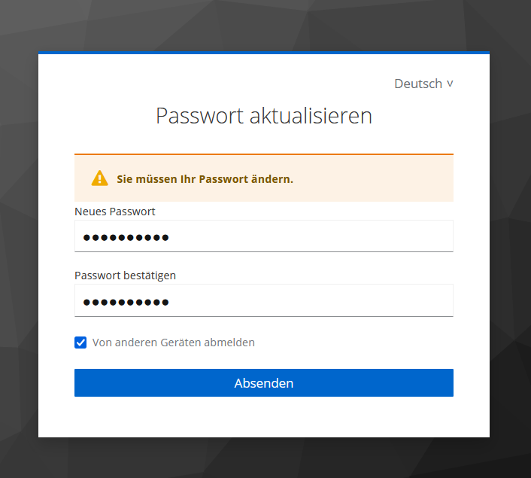The height and width of the screenshot is (478, 531).
Task: Expand the chevron beside Deutsch
Action: [450, 84]
